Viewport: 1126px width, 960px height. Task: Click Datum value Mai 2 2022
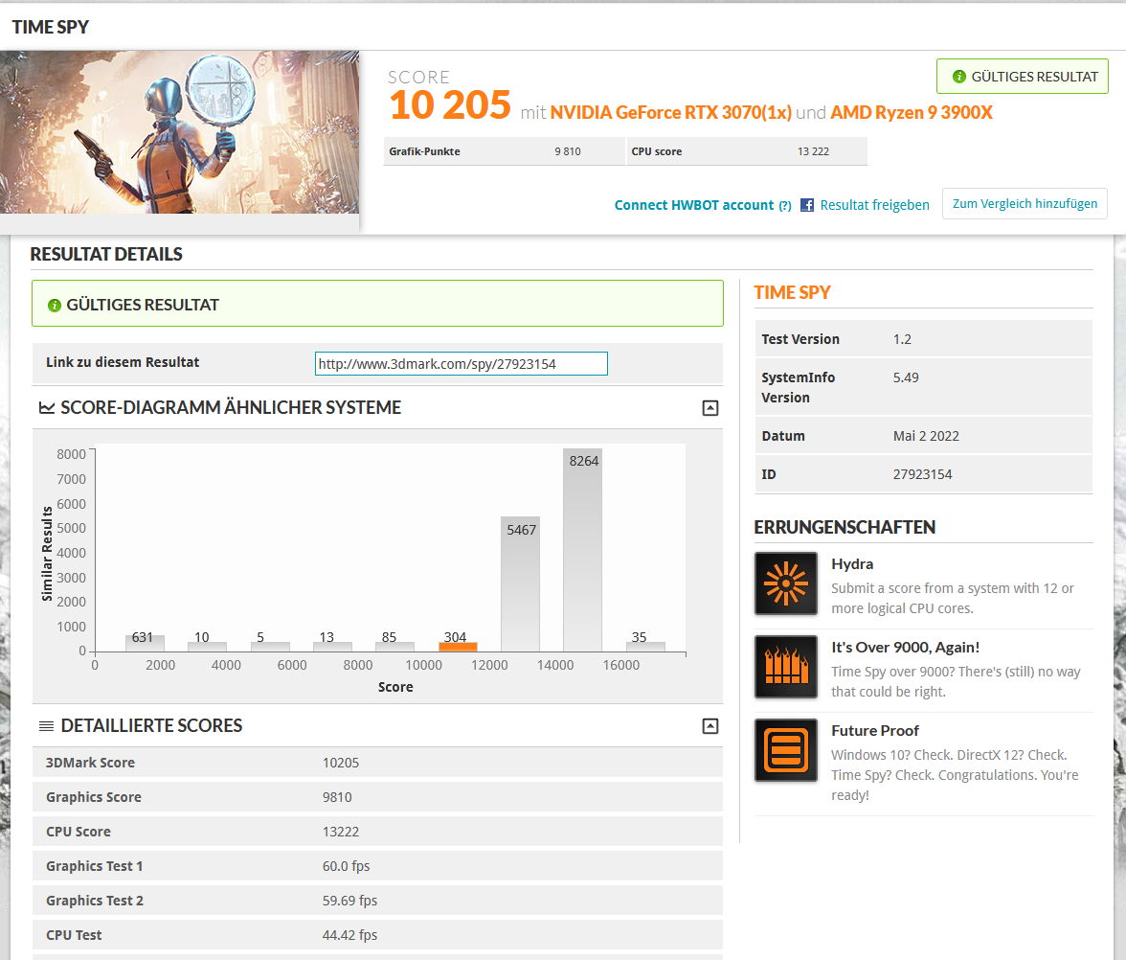pos(926,436)
